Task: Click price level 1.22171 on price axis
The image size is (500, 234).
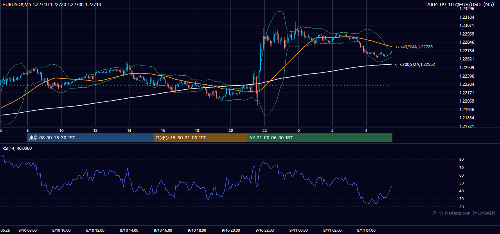Action: 466,93
